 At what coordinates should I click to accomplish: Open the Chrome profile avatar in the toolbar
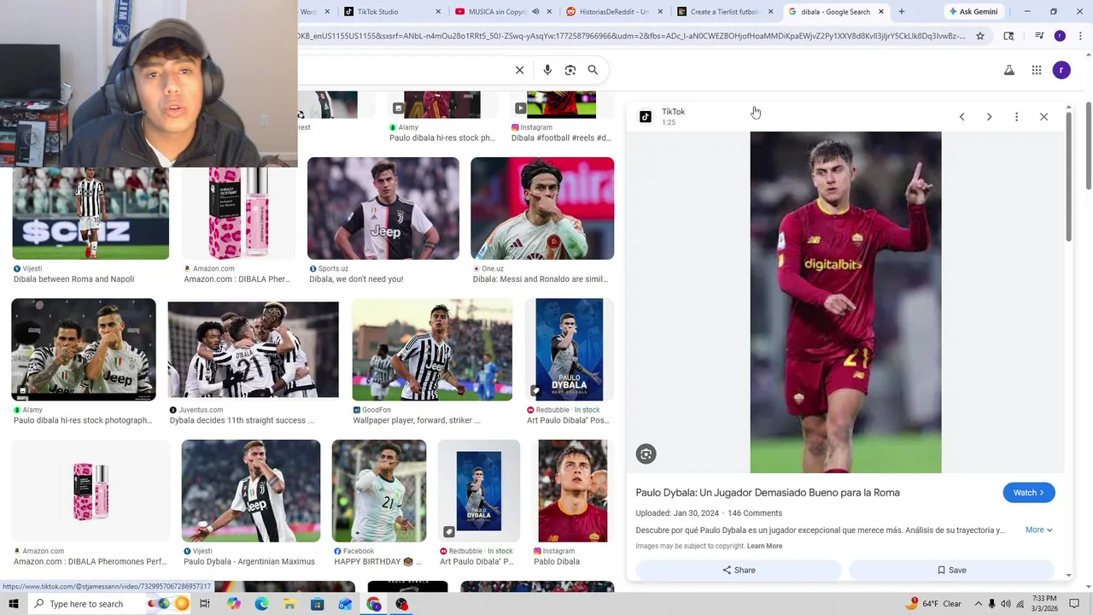[1060, 36]
